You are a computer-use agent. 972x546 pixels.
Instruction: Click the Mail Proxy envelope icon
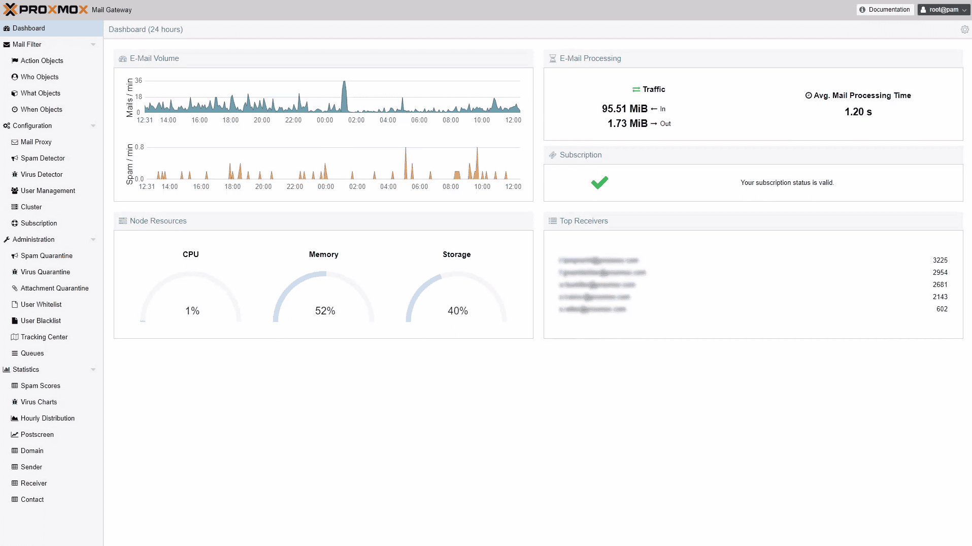tap(15, 142)
